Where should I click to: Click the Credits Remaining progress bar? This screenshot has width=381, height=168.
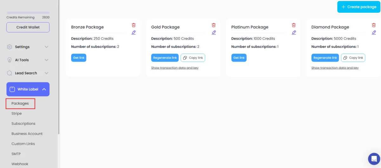tap(28, 13)
